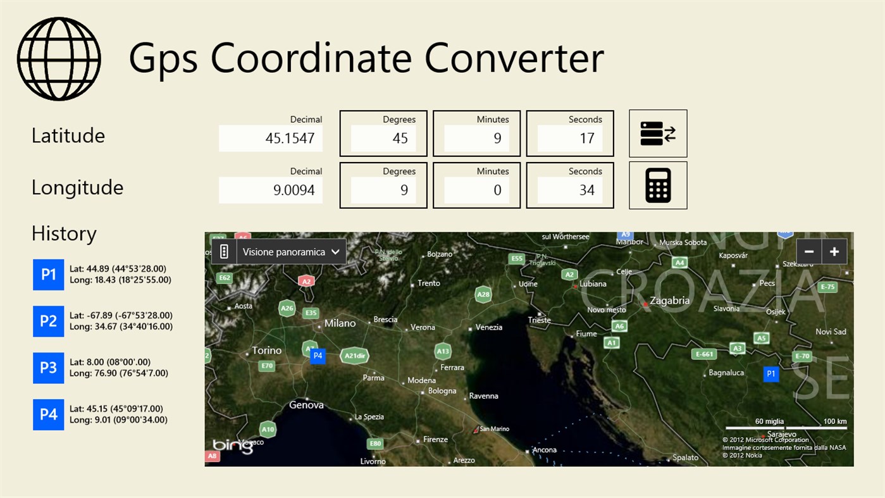Click the Longitude Seconds field

pos(569,190)
